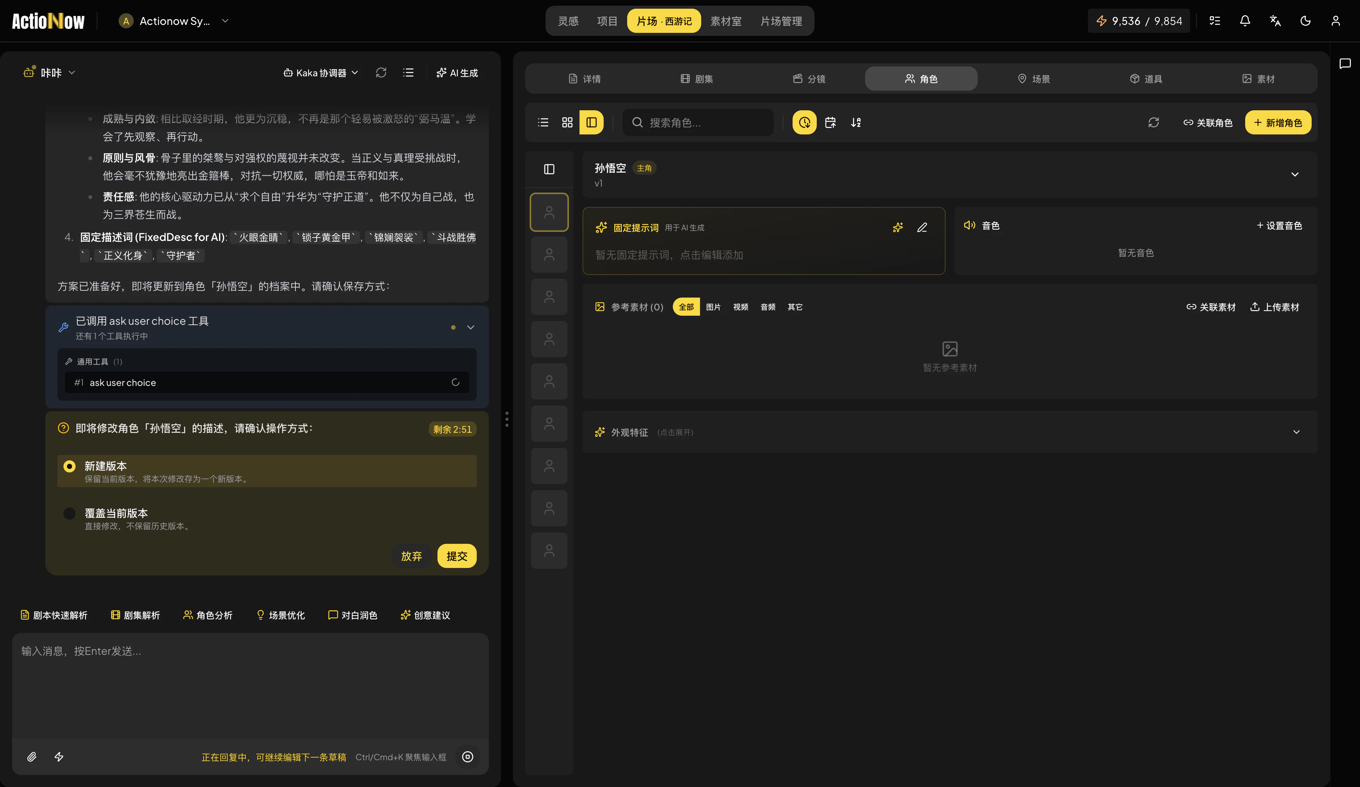The image size is (1360, 787).
Task: Click the notification bell icon
Action: (1244, 21)
